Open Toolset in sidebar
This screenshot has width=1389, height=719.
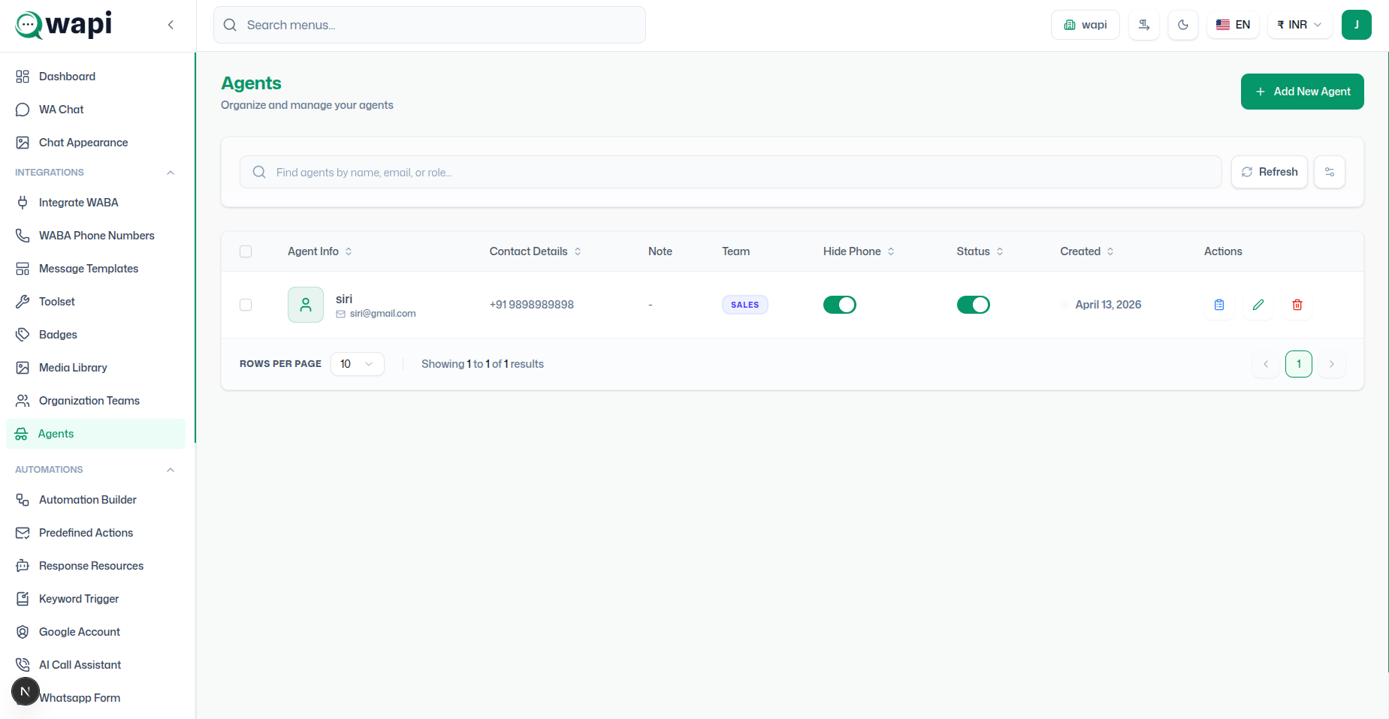[x=96, y=302]
